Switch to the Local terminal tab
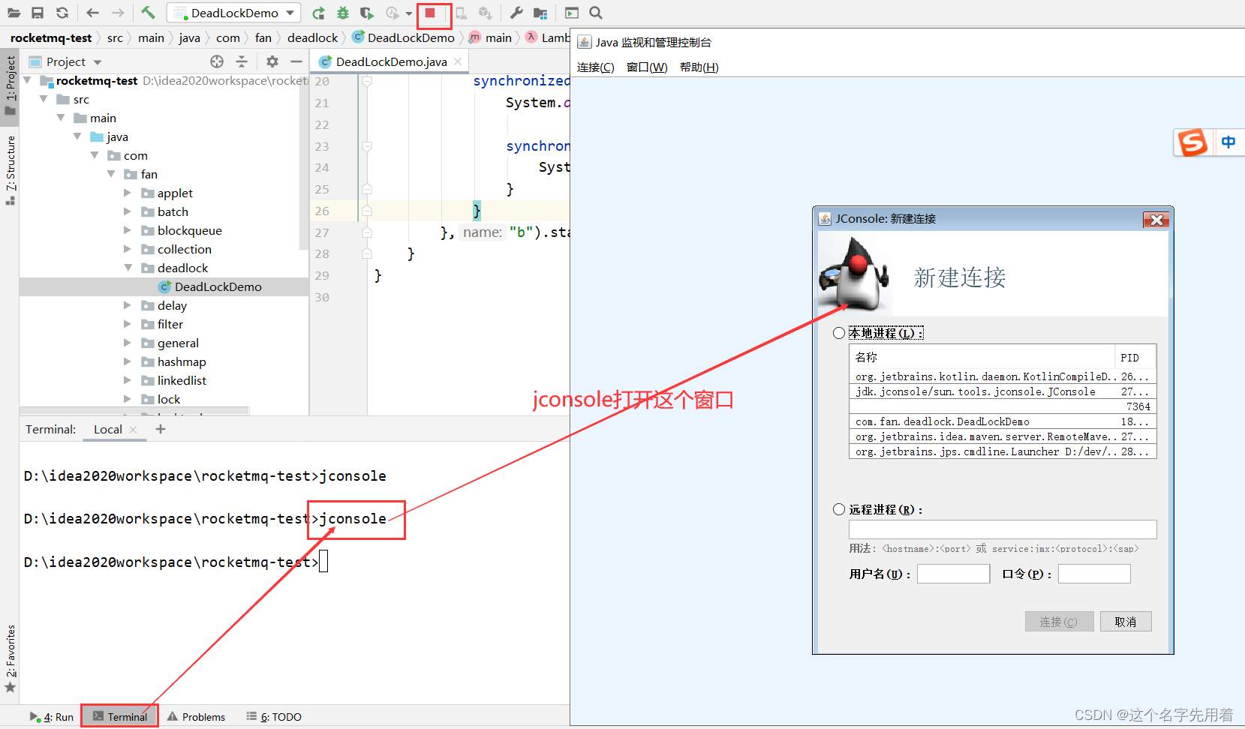Viewport: 1245px width, 729px height. click(x=107, y=429)
